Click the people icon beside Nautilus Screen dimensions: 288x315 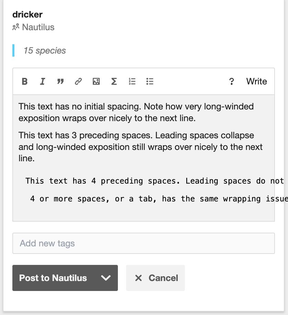(15, 27)
